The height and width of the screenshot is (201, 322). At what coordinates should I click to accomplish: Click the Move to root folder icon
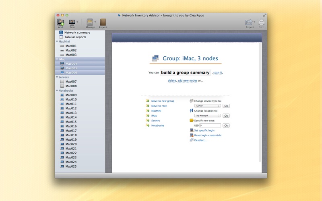point(147,106)
